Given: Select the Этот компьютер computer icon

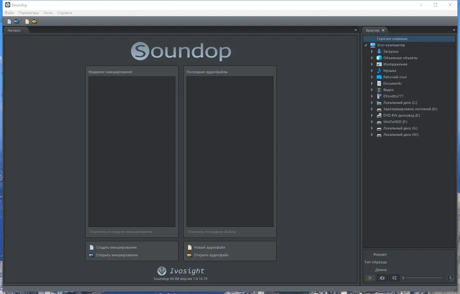Looking at the screenshot, I should pyautogui.click(x=373, y=45).
